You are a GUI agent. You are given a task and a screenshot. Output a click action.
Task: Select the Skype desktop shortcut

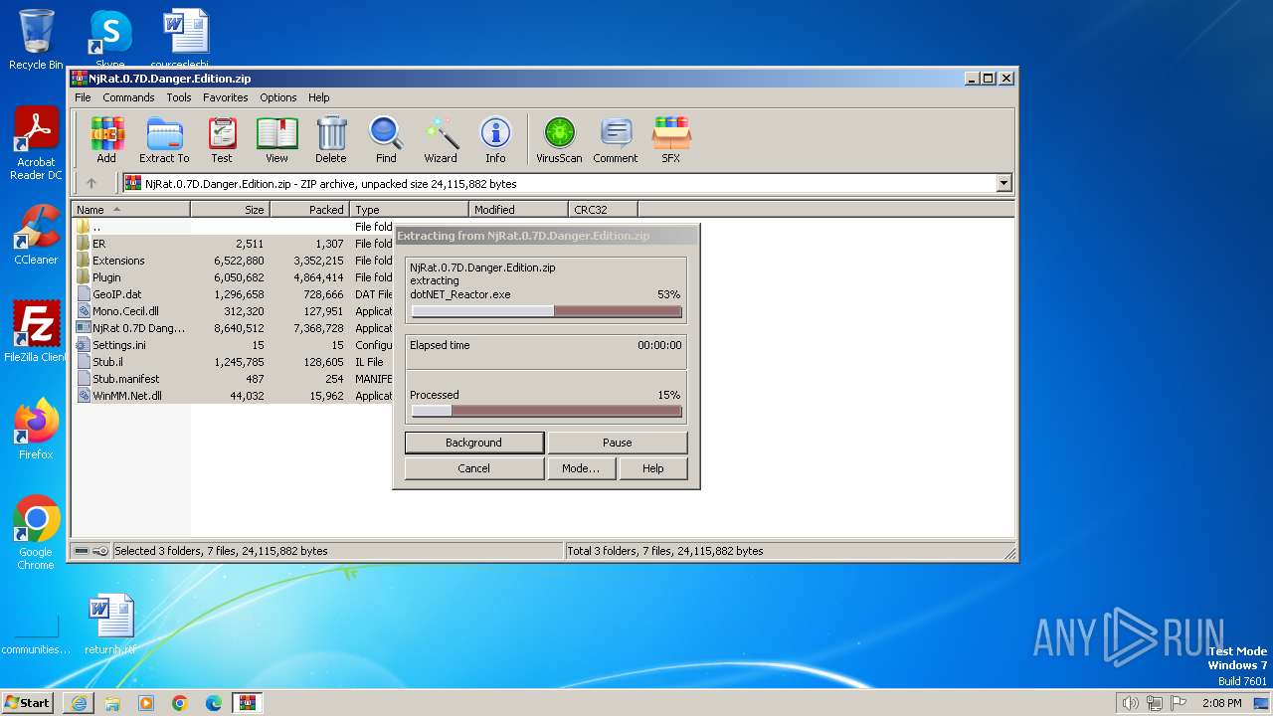[x=109, y=38]
